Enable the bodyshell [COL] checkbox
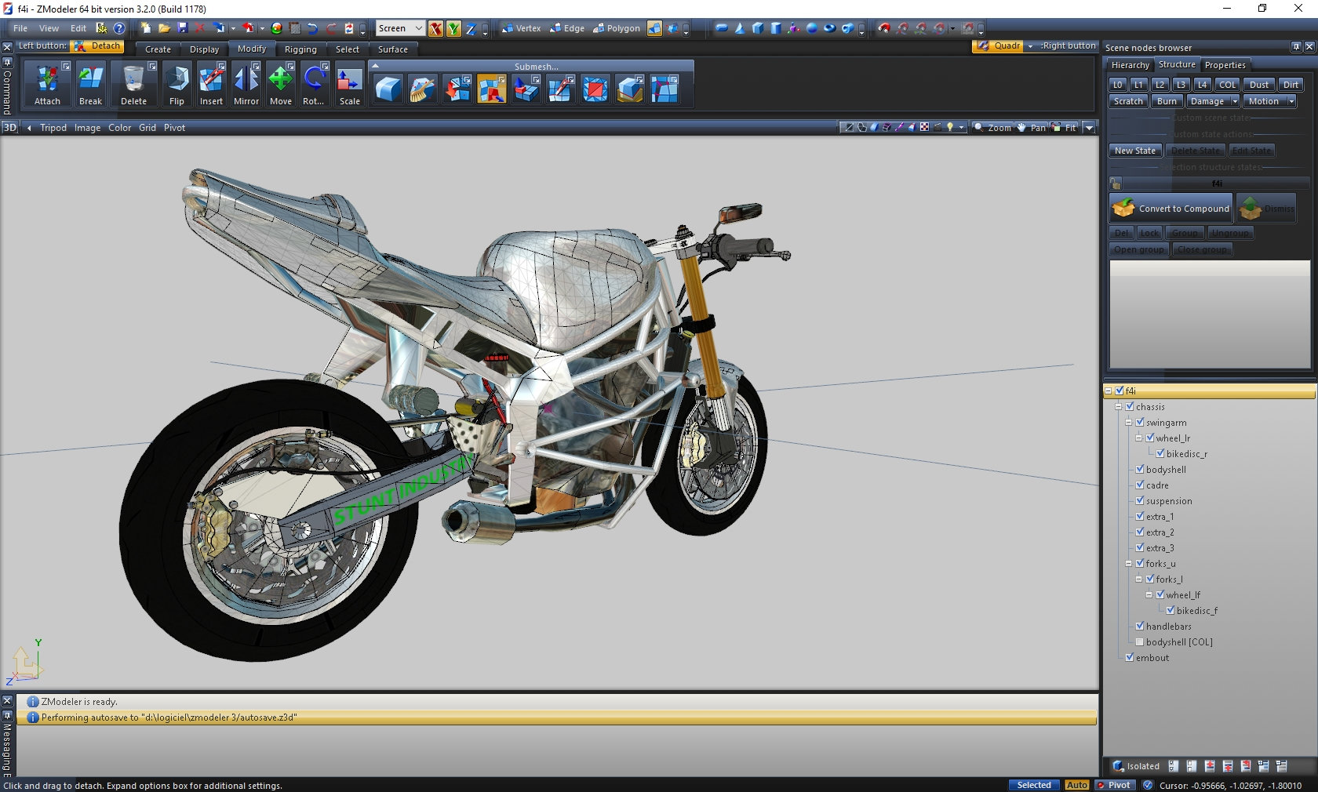Viewport: 1318px width, 792px height. [1140, 641]
